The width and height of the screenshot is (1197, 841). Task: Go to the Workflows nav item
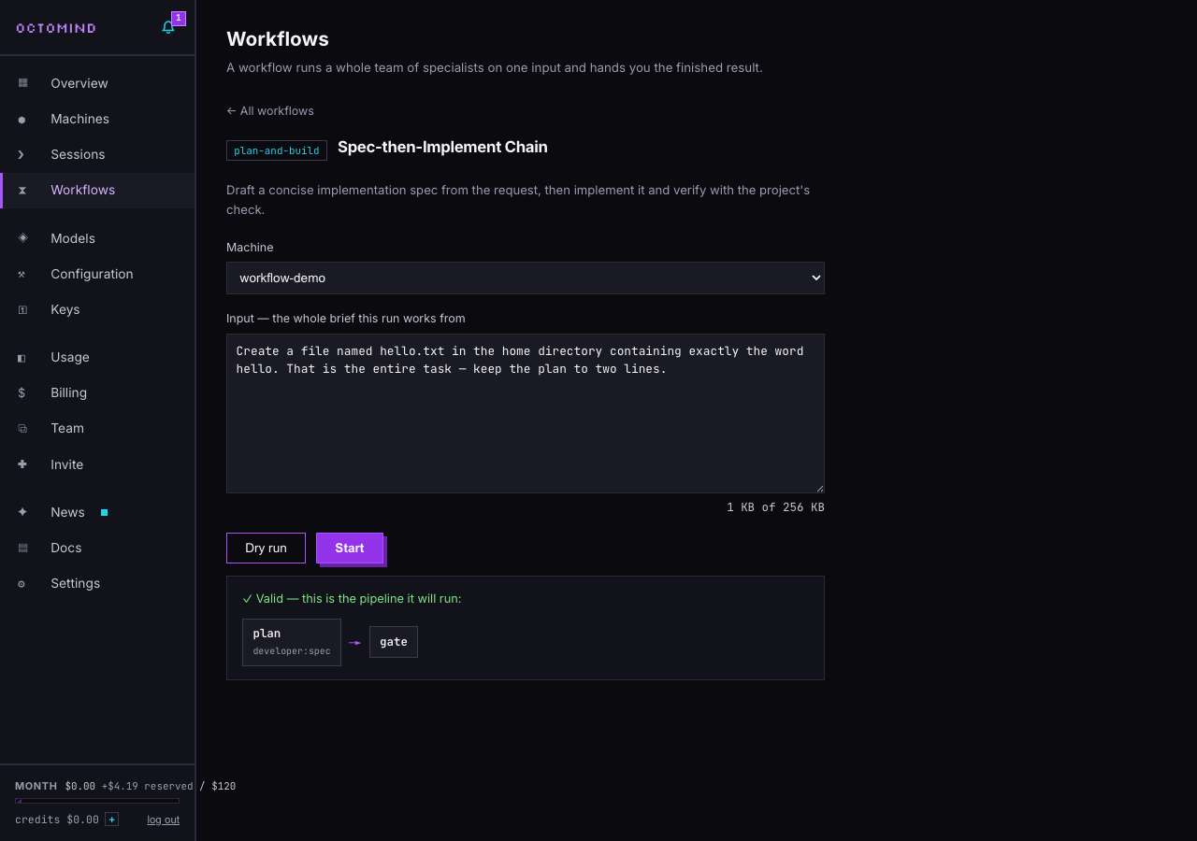97,190
